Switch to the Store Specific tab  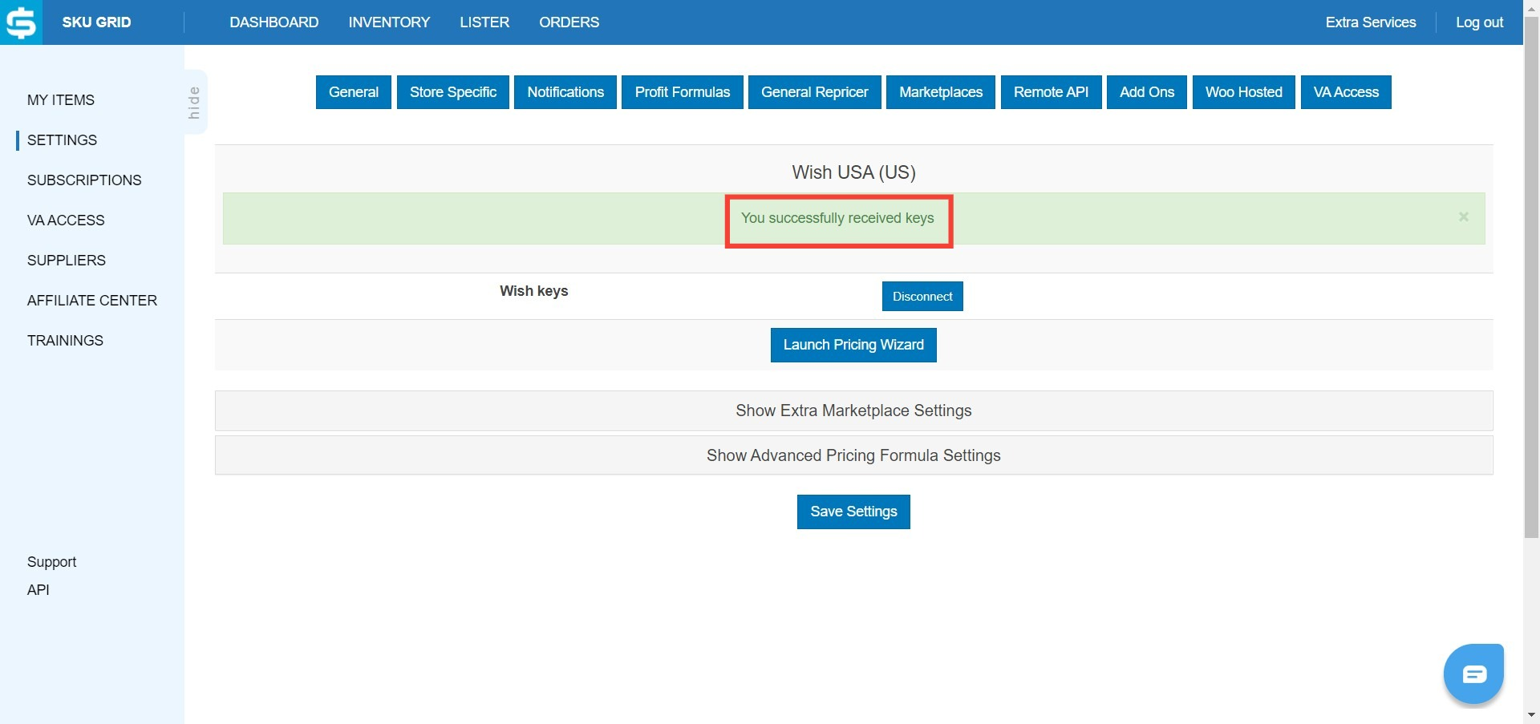(453, 92)
